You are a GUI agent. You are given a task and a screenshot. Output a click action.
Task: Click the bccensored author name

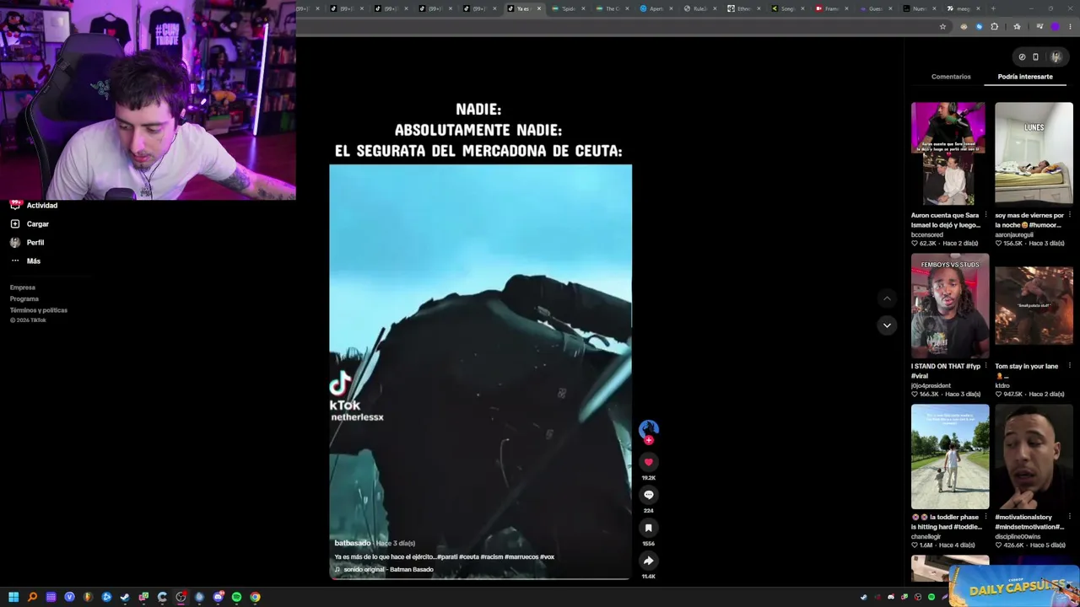point(926,234)
